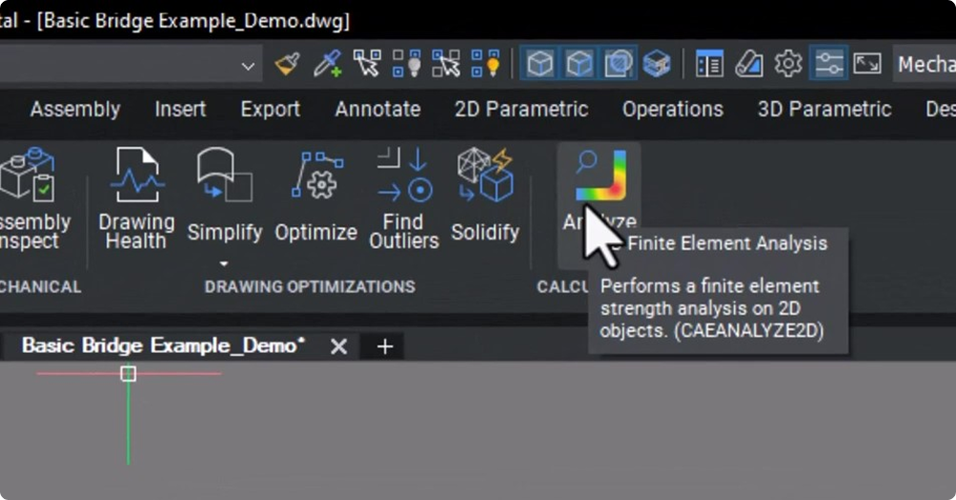Click the second arrow-cursor selection icon

click(x=445, y=63)
